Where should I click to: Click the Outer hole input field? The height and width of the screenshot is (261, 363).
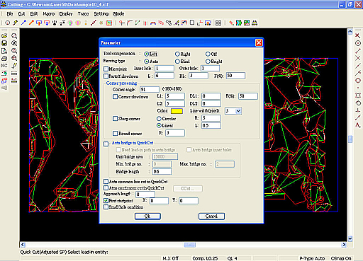coord(211,69)
